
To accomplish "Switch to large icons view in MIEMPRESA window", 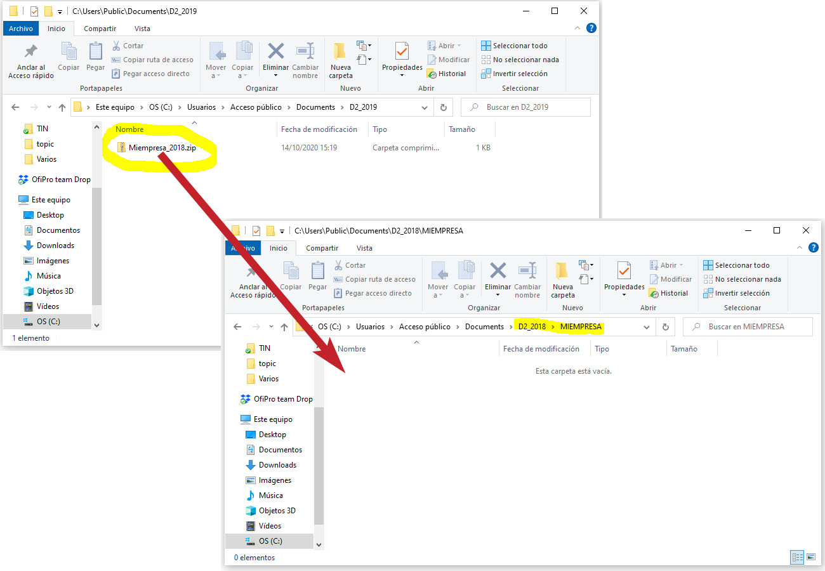I will [x=810, y=557].
